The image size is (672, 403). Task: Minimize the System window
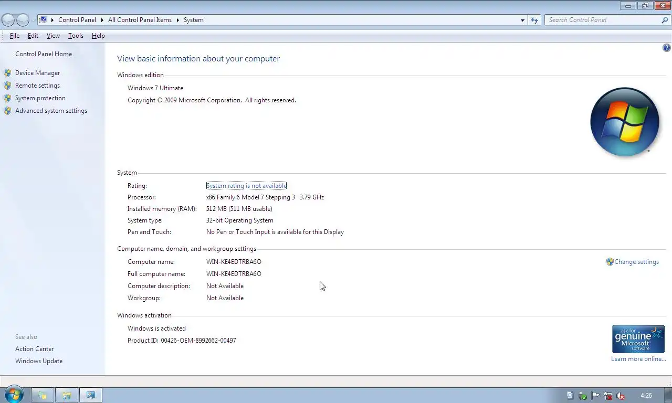[x=627, y=6]
